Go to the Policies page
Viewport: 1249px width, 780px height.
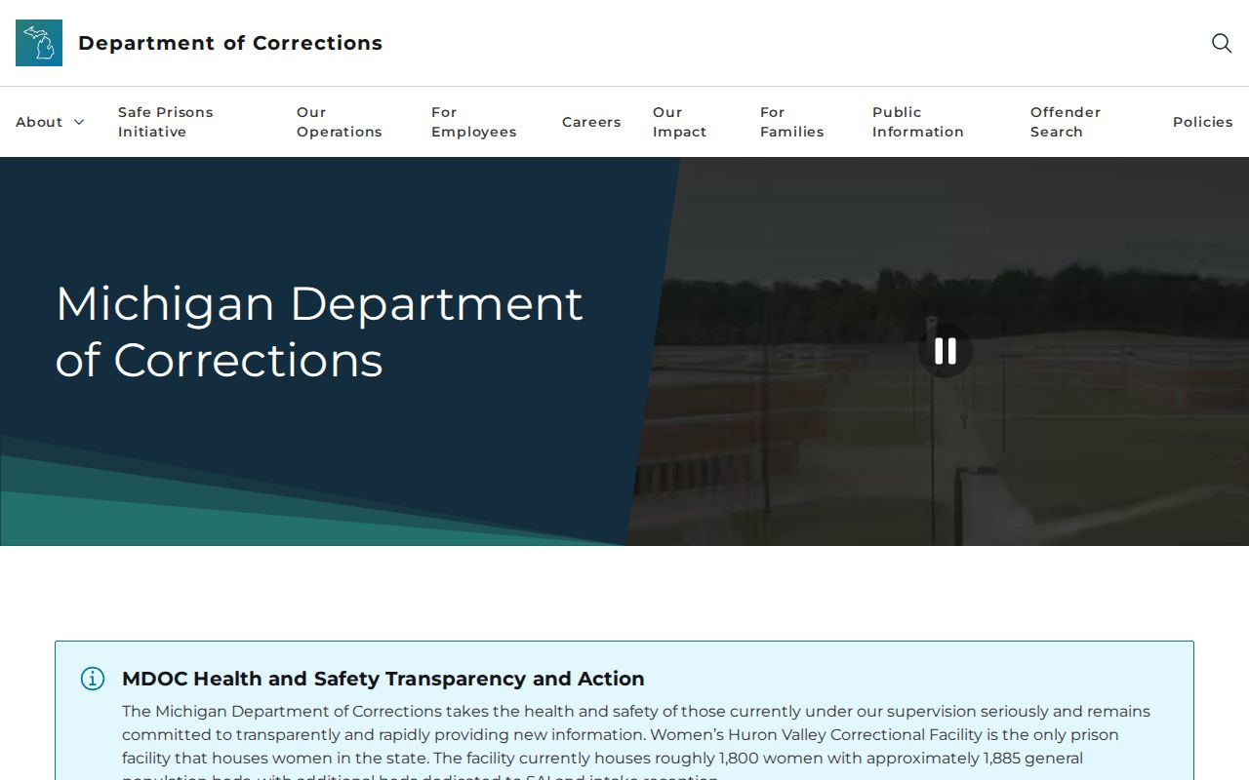pyautogui.click(x=1203, y=122)
